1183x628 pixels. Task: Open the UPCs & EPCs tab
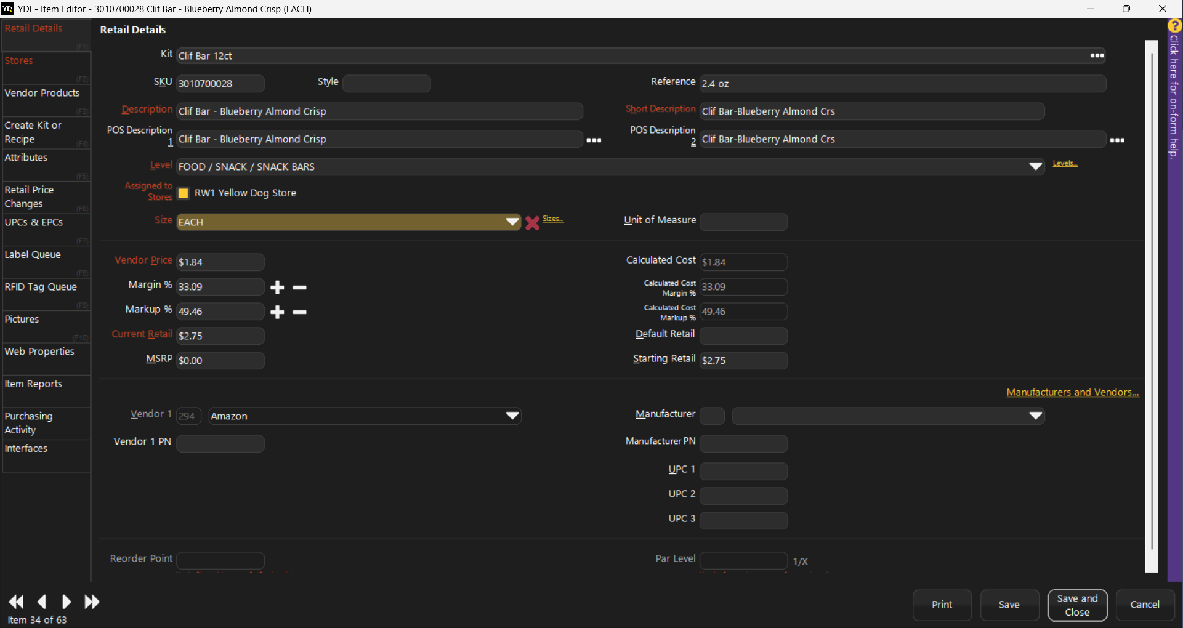(46, 229)
